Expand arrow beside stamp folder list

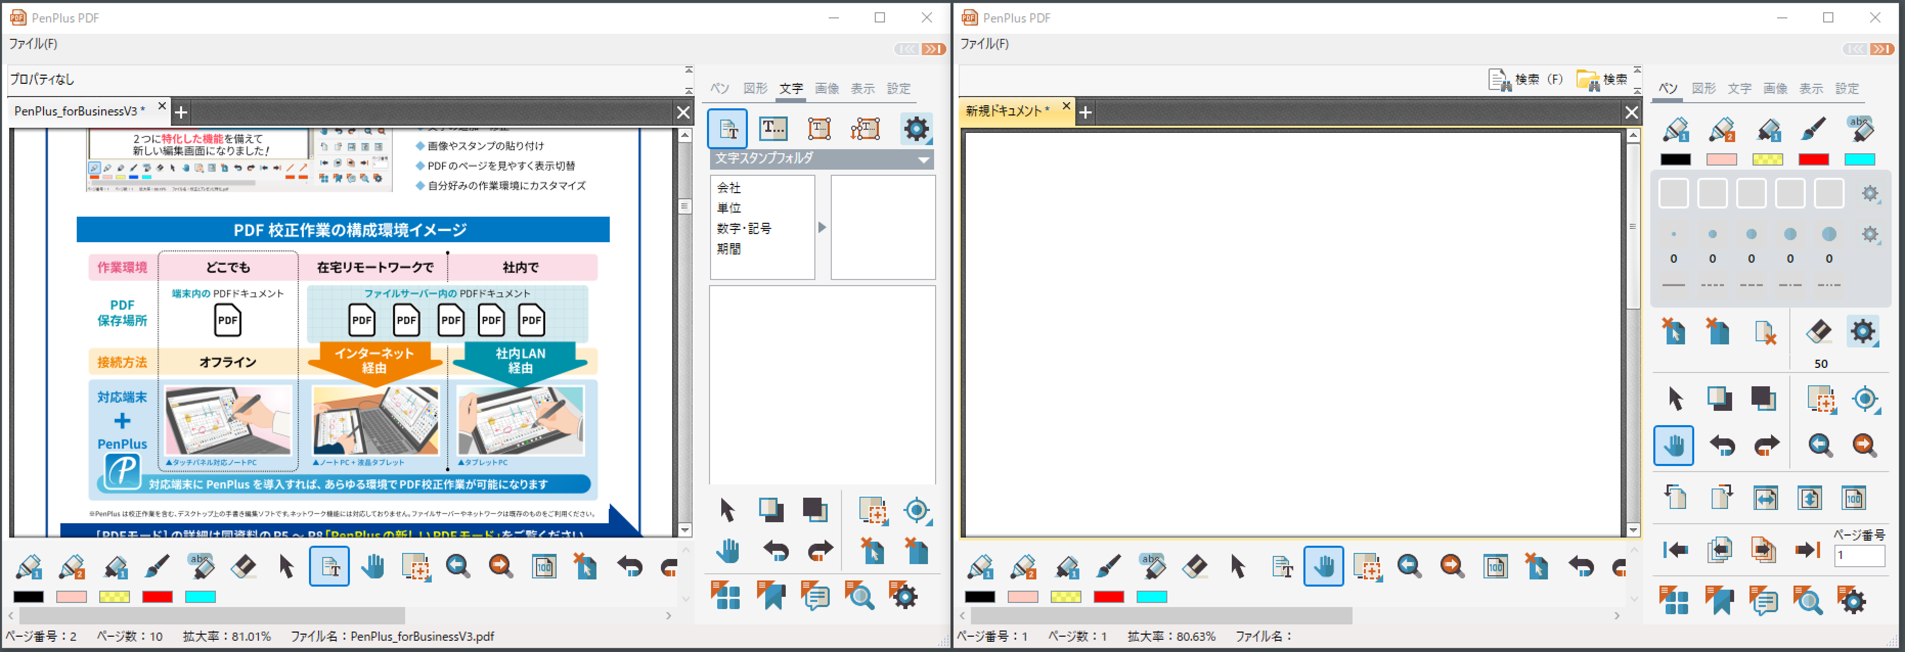pos(823,227)
